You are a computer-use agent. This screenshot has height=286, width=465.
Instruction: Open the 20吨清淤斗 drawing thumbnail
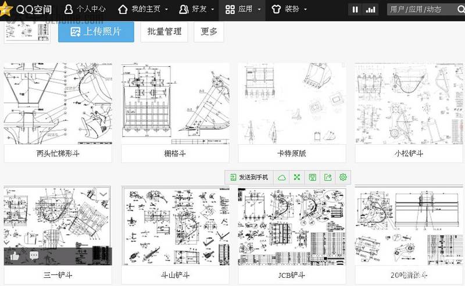(409, 226)
